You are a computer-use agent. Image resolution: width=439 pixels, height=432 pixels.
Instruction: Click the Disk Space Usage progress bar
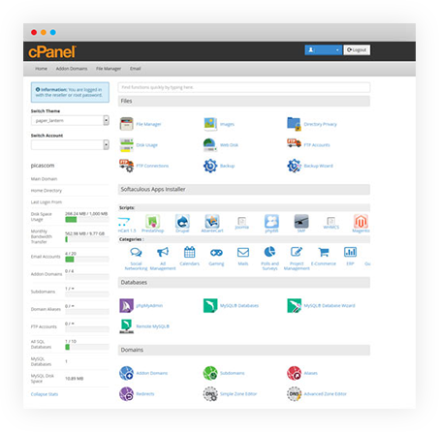[x=87, y=220]
